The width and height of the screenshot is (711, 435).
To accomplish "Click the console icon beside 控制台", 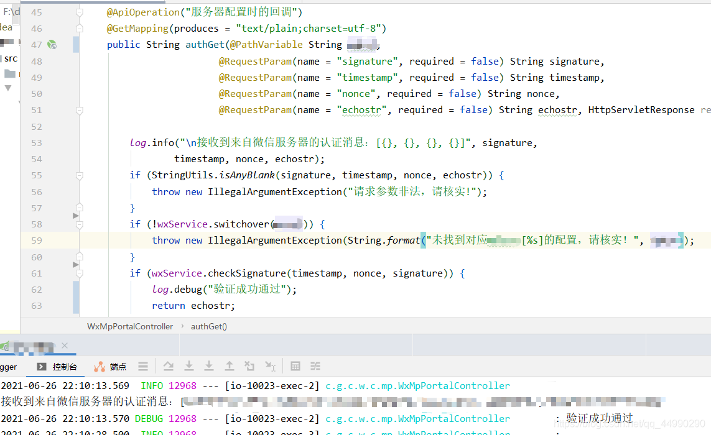I will (x=42, y=367).
